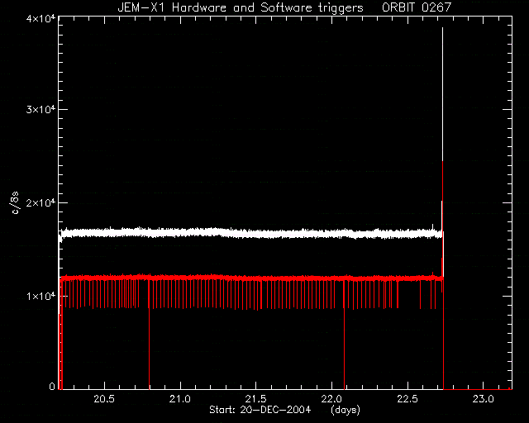Click the 2×10⁴ y-axis tick label

pyautogui.click(x=41, y=203)
